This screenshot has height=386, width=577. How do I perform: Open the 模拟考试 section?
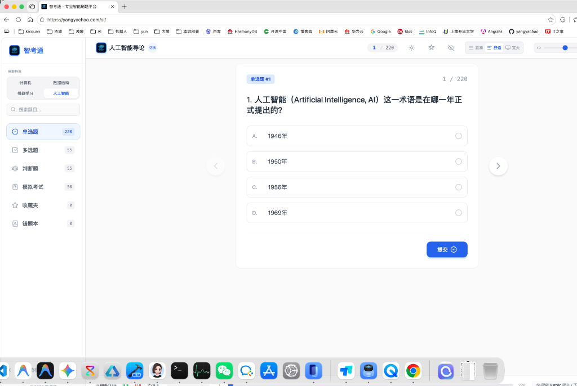pos(43,187)
